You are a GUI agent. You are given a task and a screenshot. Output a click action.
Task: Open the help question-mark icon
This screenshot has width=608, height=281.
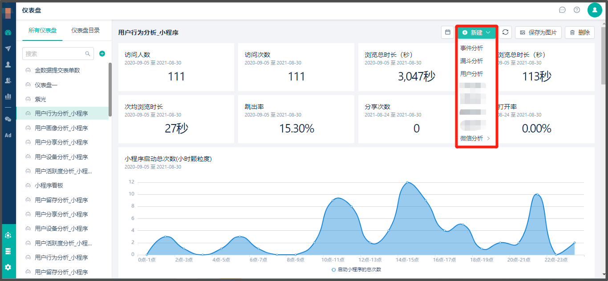click(x=577, y=10)
